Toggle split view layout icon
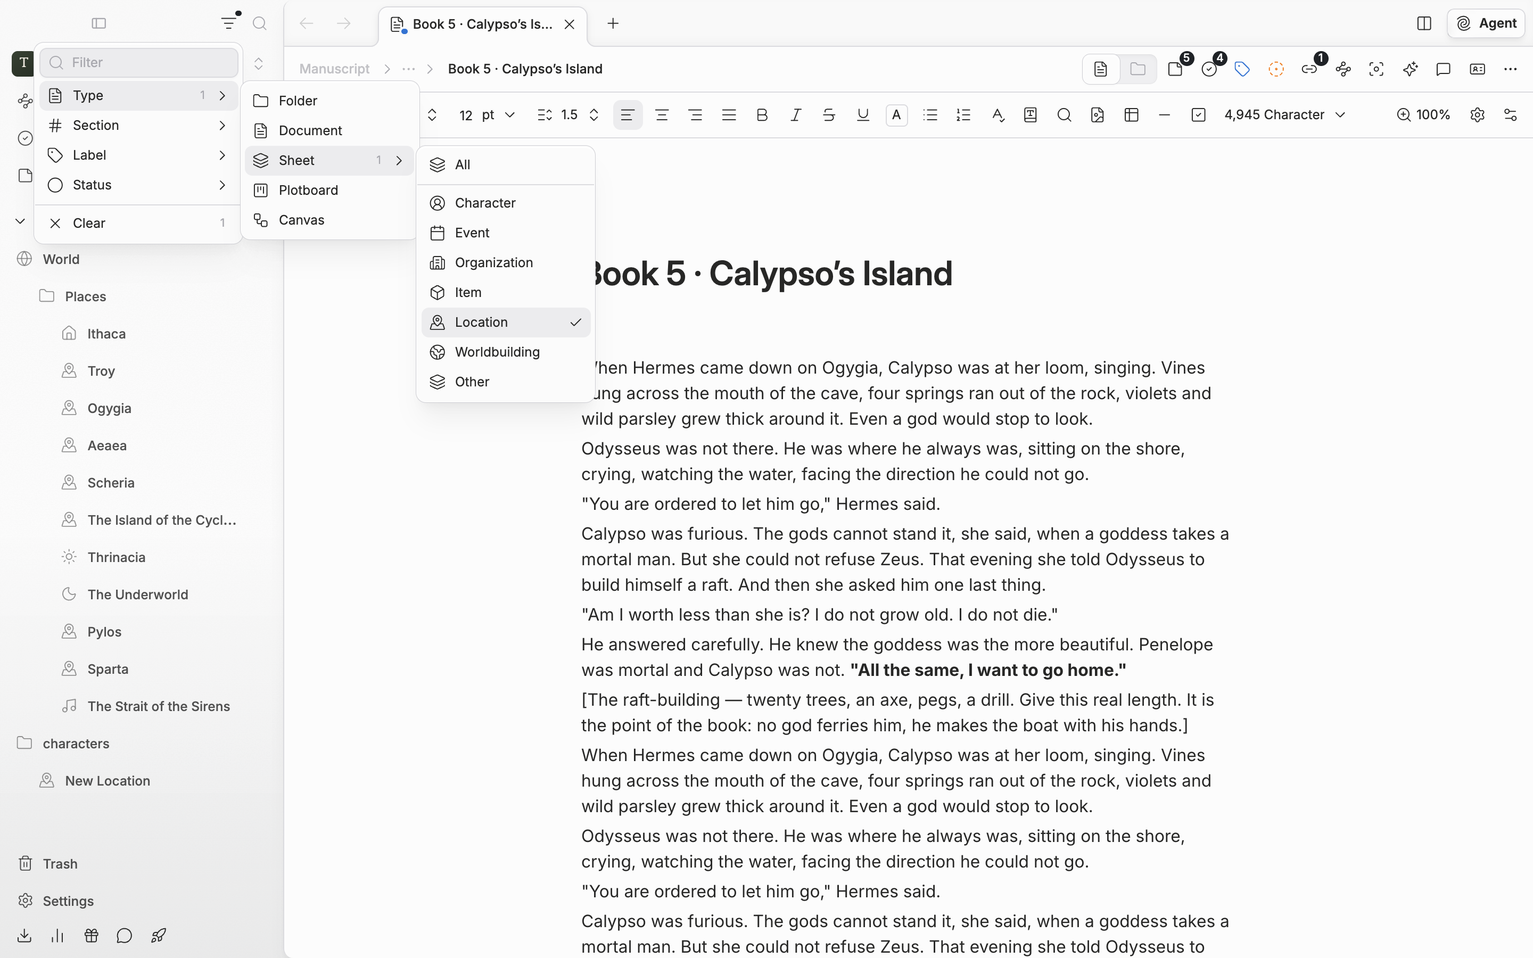 (x=1424, y=23)
